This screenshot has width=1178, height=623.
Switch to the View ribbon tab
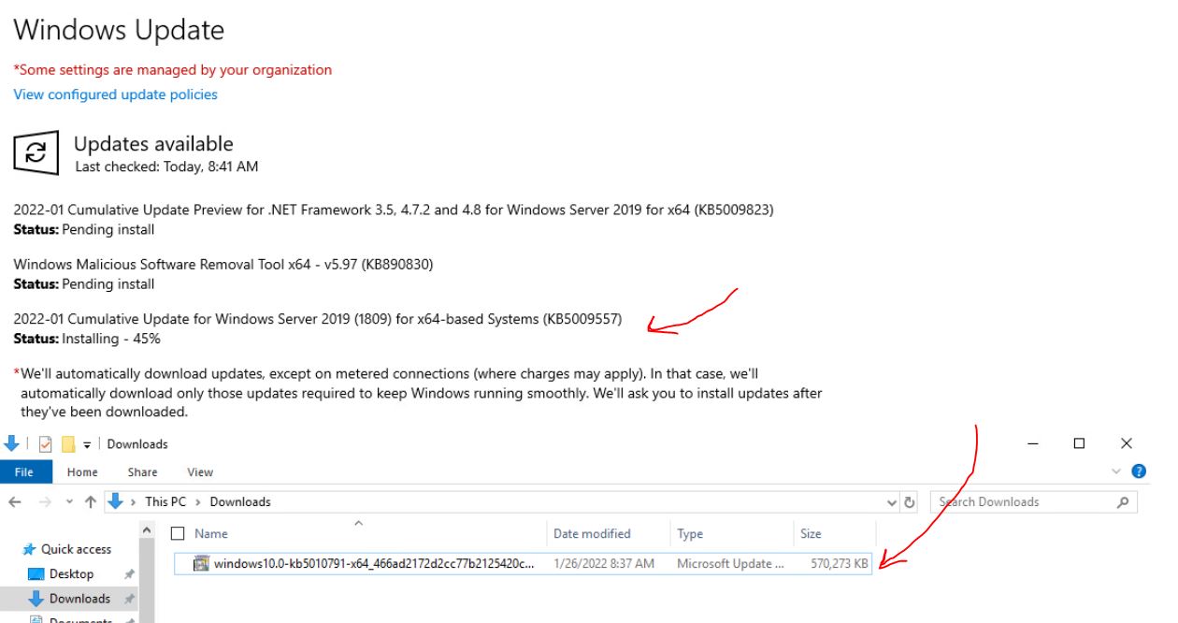click(200, 472)
